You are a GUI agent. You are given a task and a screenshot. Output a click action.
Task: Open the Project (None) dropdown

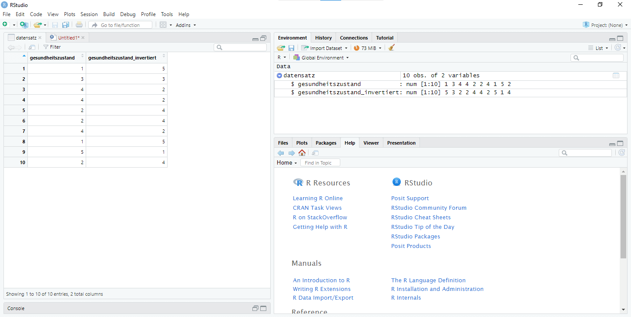pos(605,25)
